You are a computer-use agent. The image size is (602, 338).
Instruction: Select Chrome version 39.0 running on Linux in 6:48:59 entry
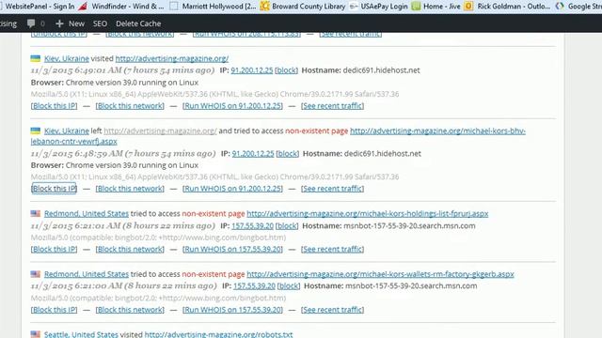132,165
